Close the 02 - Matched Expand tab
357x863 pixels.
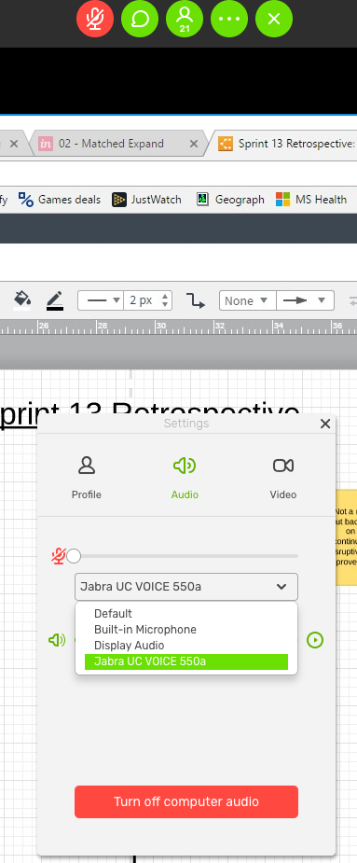[x=194, y=144]
